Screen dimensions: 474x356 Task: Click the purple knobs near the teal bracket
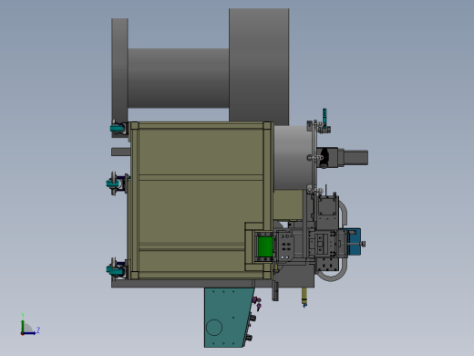[257, 303]
